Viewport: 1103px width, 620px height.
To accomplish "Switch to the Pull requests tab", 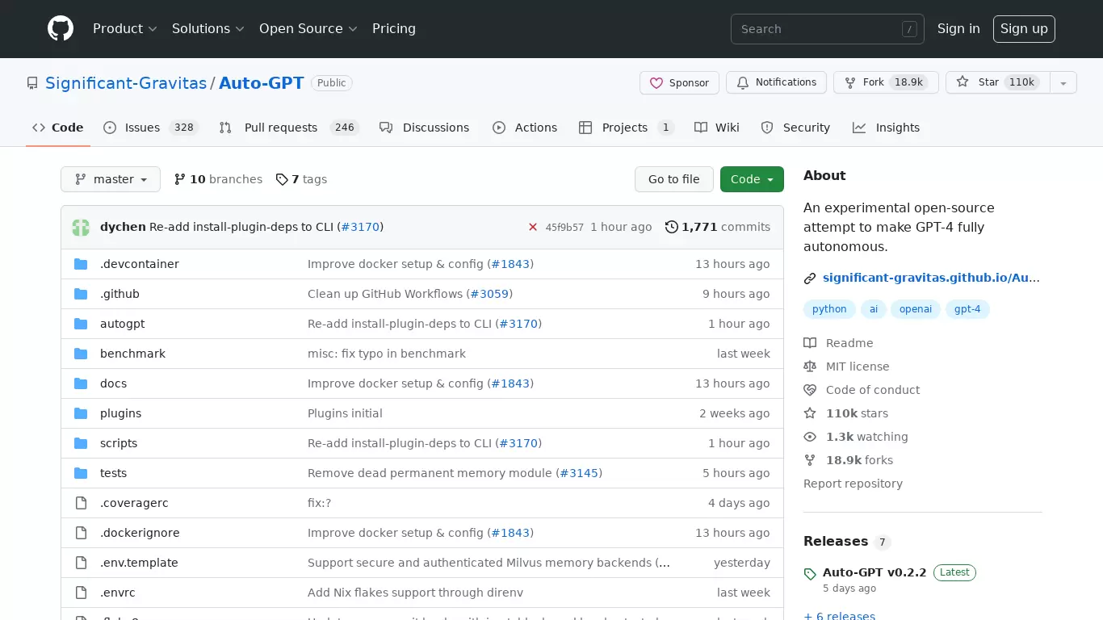I will click(x=289, y=128).
